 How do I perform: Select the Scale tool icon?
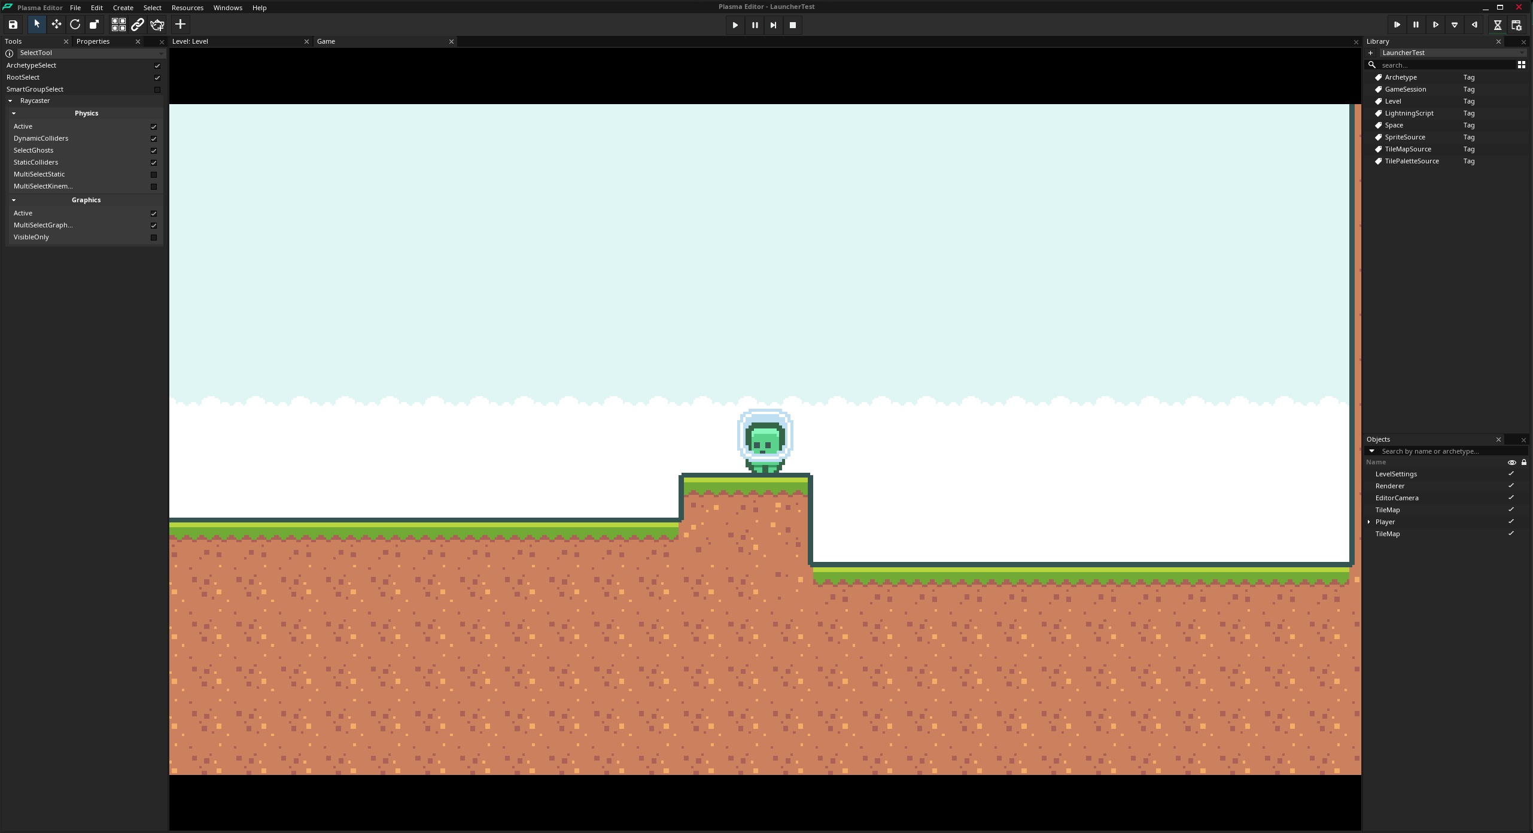(x=94, y=25)
